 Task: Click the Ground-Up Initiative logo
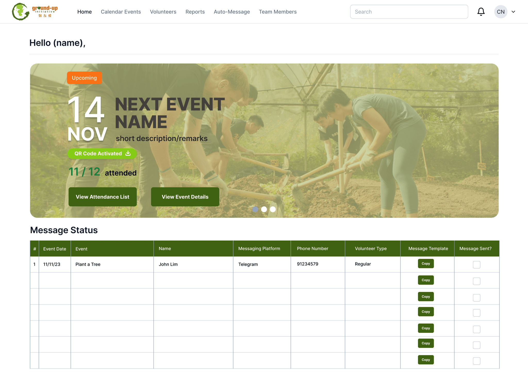click(35, 12)
